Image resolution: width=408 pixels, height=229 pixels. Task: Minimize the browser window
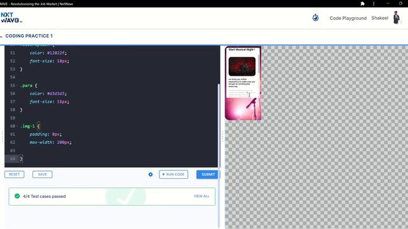[388, 4]
